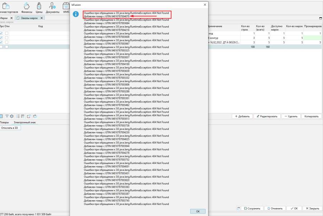Close the IsFusion dialog window
The height and width of the screenshot is (216, 323).
pos(205,5)
